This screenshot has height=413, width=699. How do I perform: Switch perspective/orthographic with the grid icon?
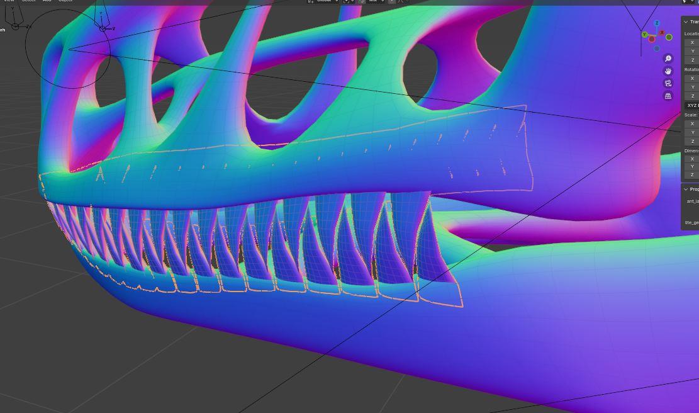pos(668,96)
